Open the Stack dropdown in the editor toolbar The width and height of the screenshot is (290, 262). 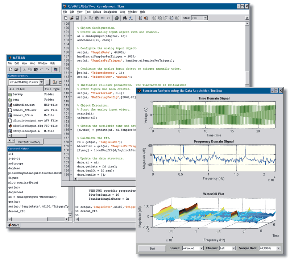(205, 18)
